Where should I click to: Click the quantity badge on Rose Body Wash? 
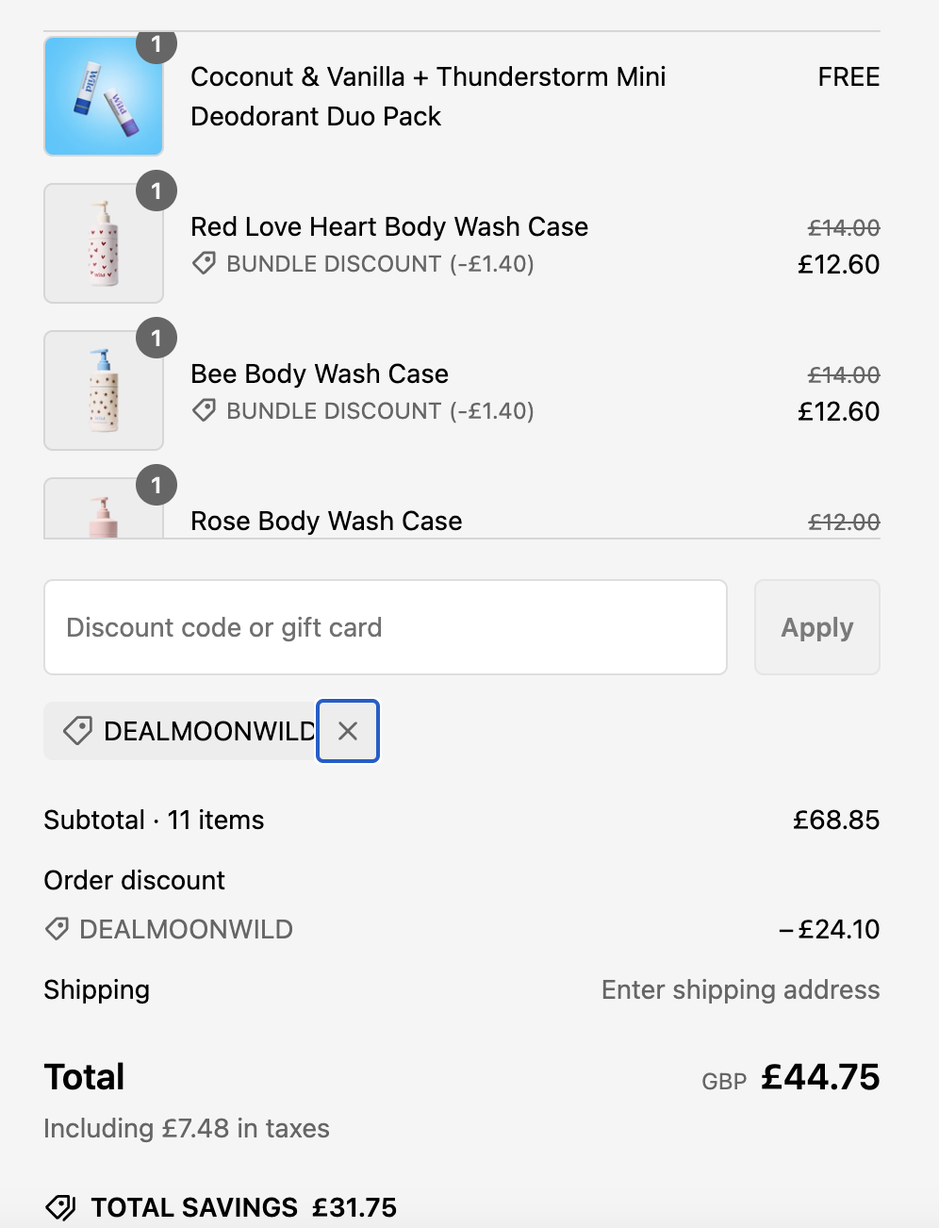click(x=156, y=486)
